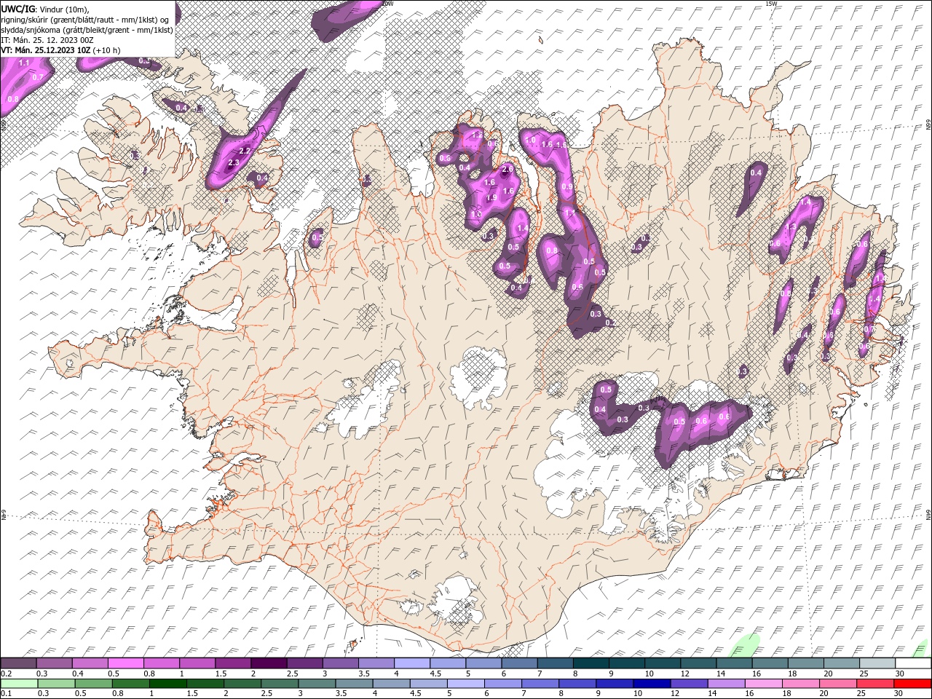This screenshot has width=932, height=699.
Task: Click the 1.1 value in the top-left snow band
Action: coord(24,63)
